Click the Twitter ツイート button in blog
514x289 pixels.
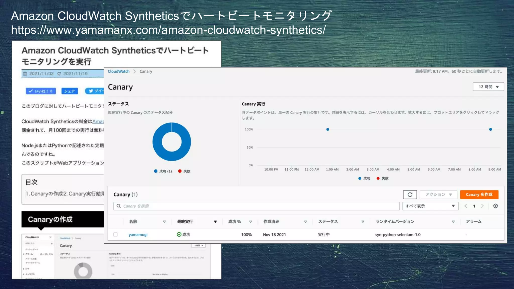[95, 91]
